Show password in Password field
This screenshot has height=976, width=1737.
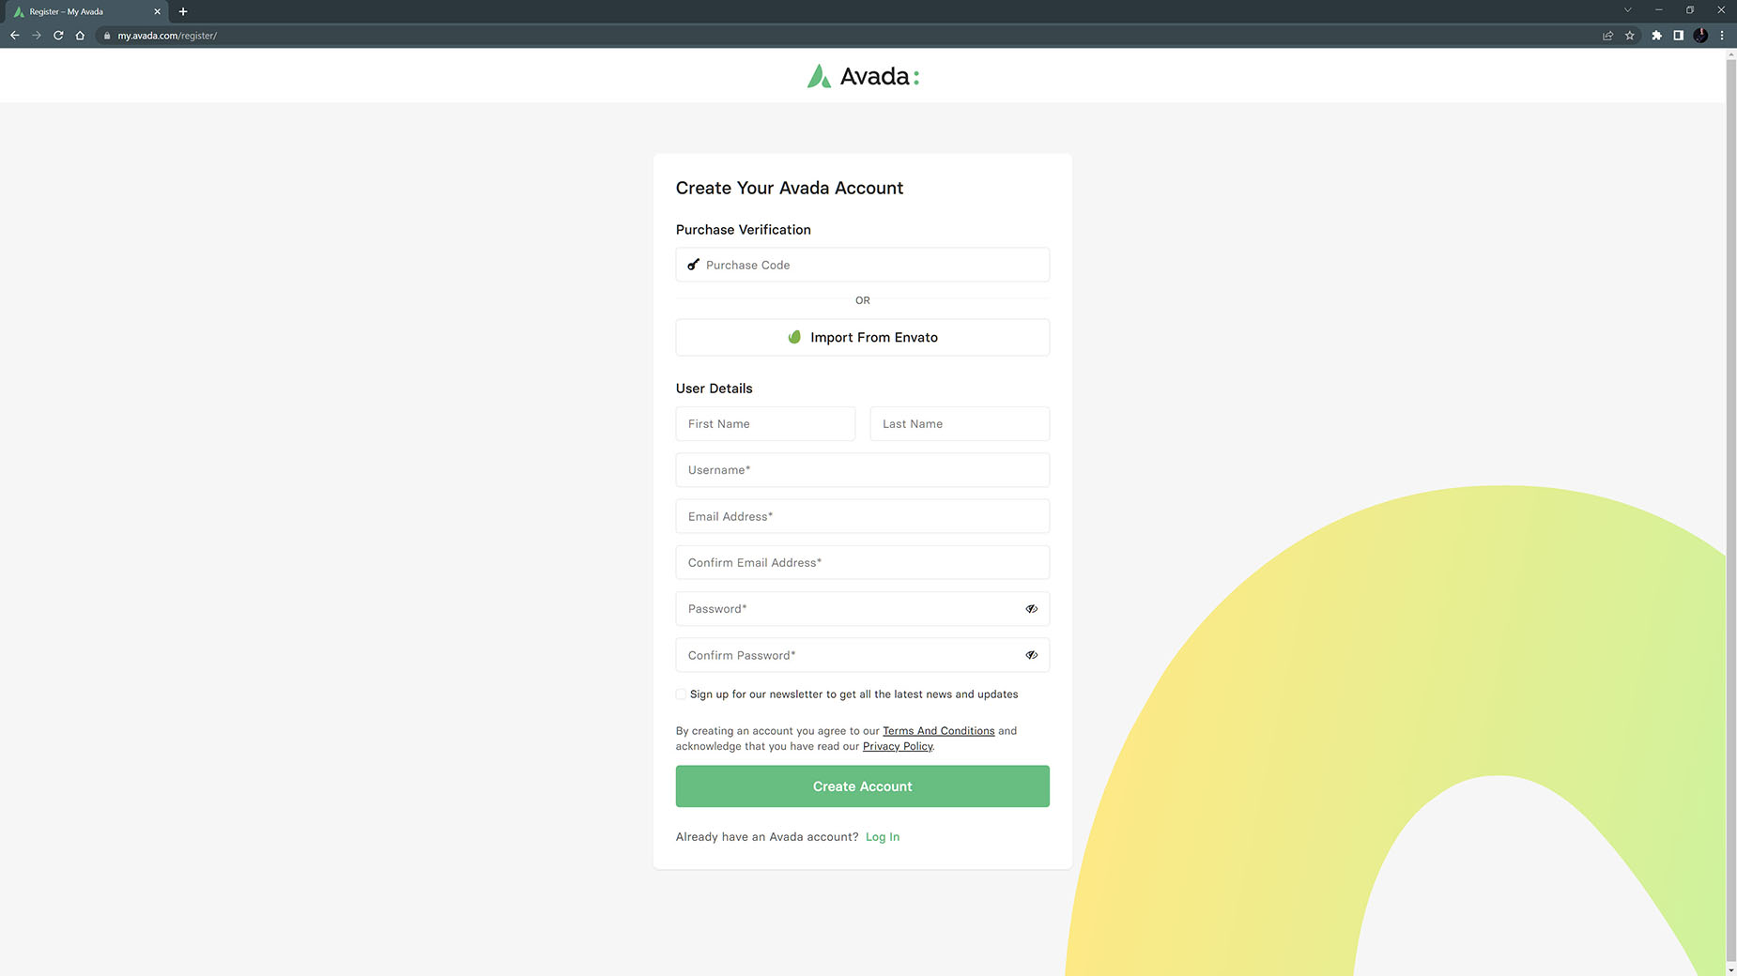coord(1031,609)
